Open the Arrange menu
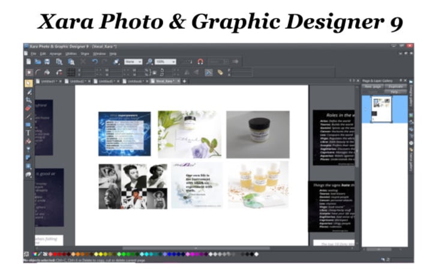 tap(56, 54)
